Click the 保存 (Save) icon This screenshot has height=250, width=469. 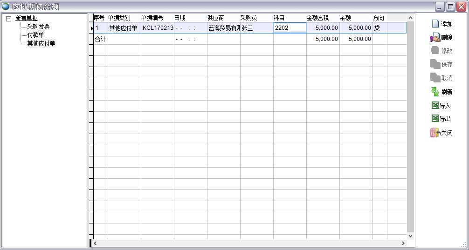435,64
